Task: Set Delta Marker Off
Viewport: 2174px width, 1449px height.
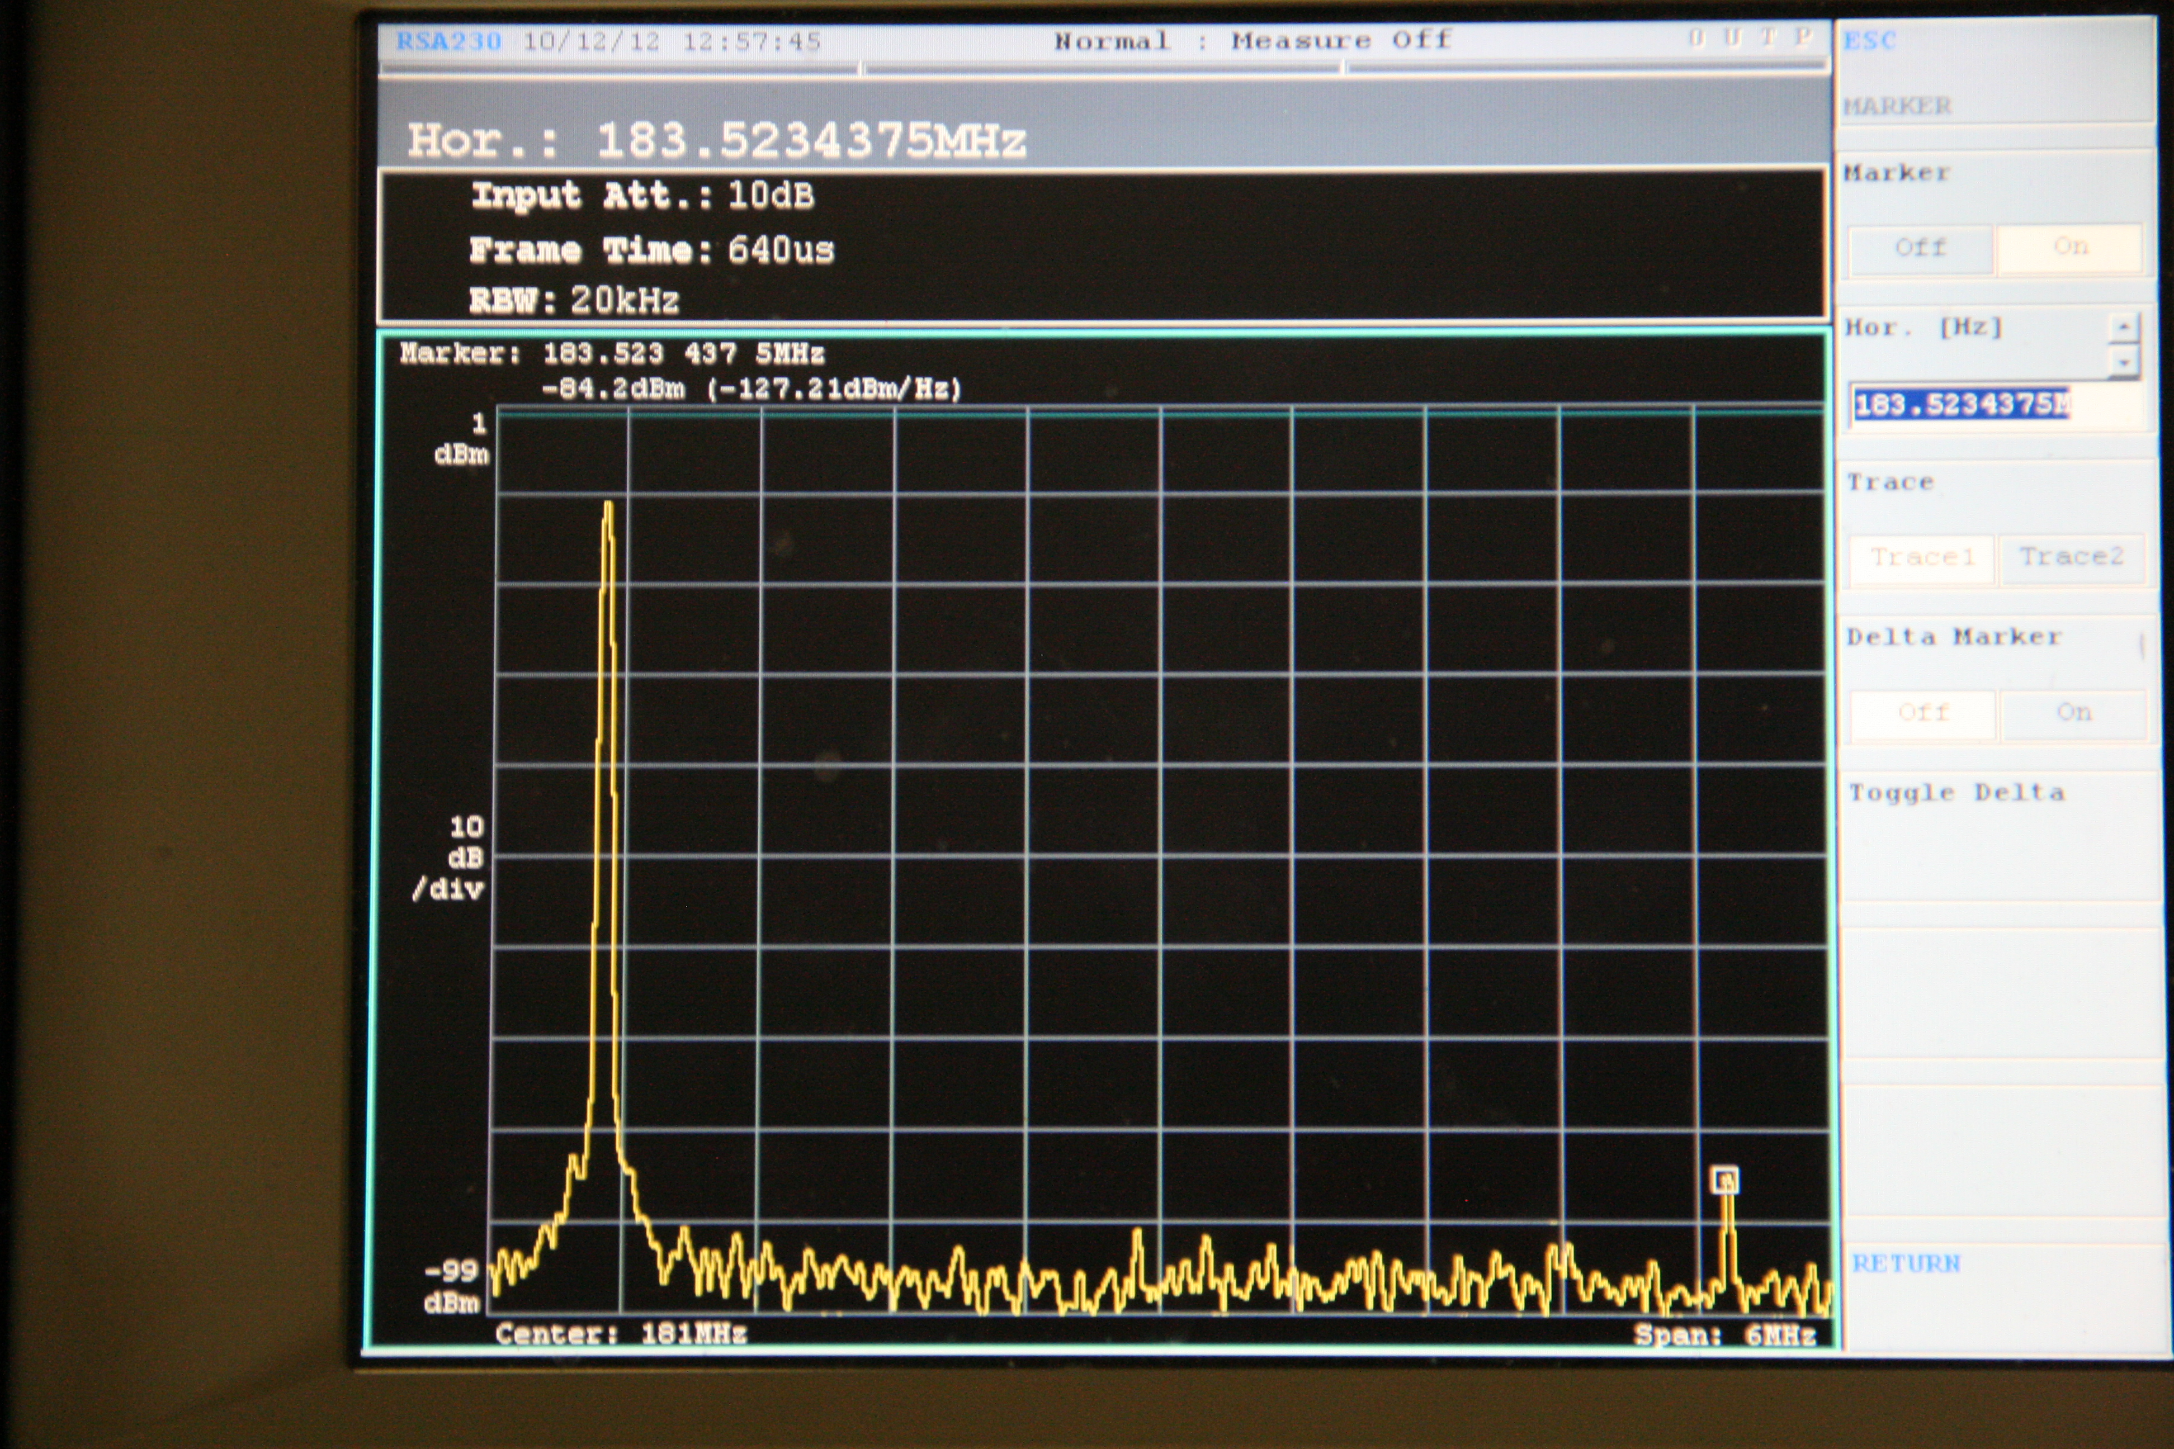Action: coord(1922,713)
